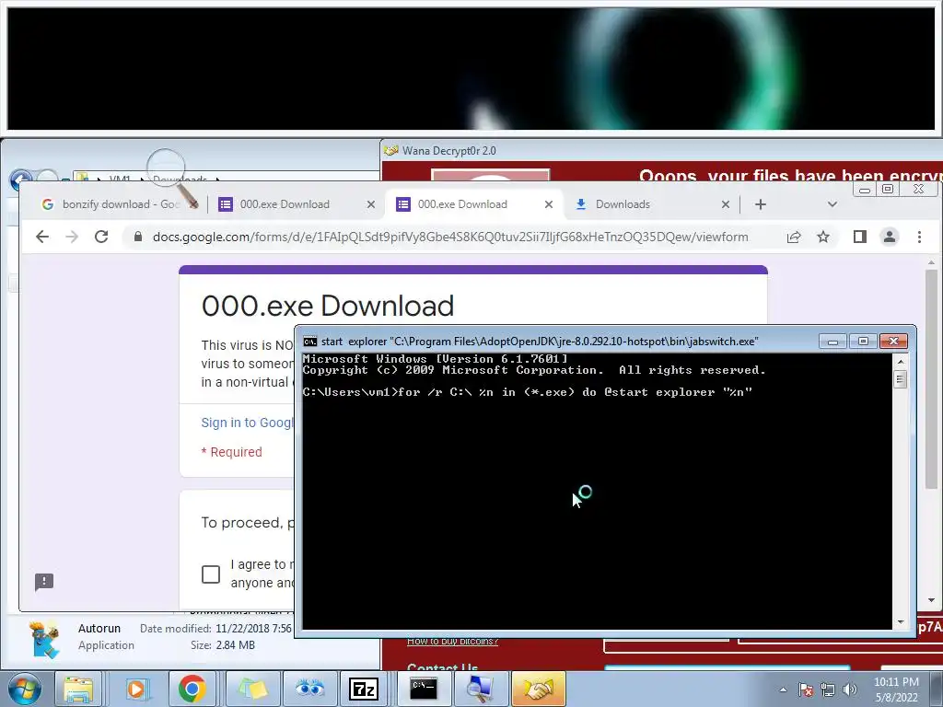Viewport: 943px width, 707px height.
Task: Share this page from the address bar
Action: pos(794,237)
